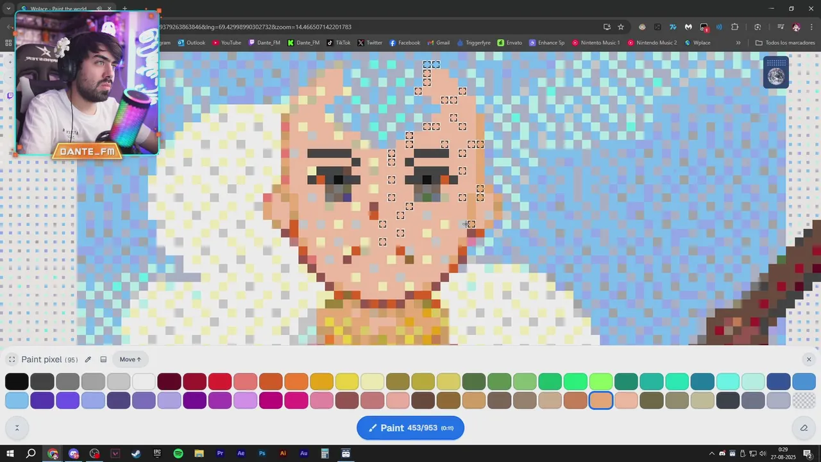Open the tab search dropdown arrow
Image resolution: width=821 pixels, height=462 pixels.
pyautogui.click(x=8, y=9)
